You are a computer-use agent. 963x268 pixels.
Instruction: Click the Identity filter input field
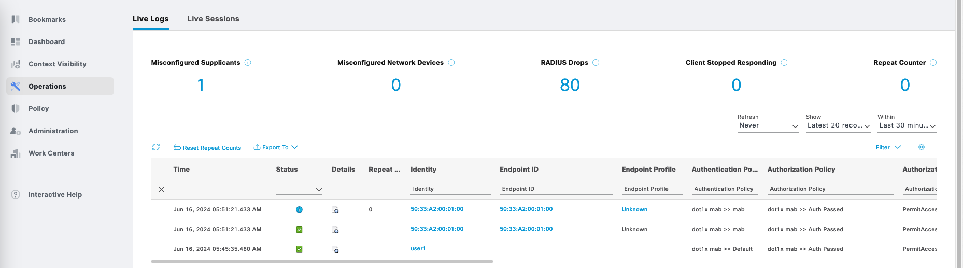pos(450,189)
